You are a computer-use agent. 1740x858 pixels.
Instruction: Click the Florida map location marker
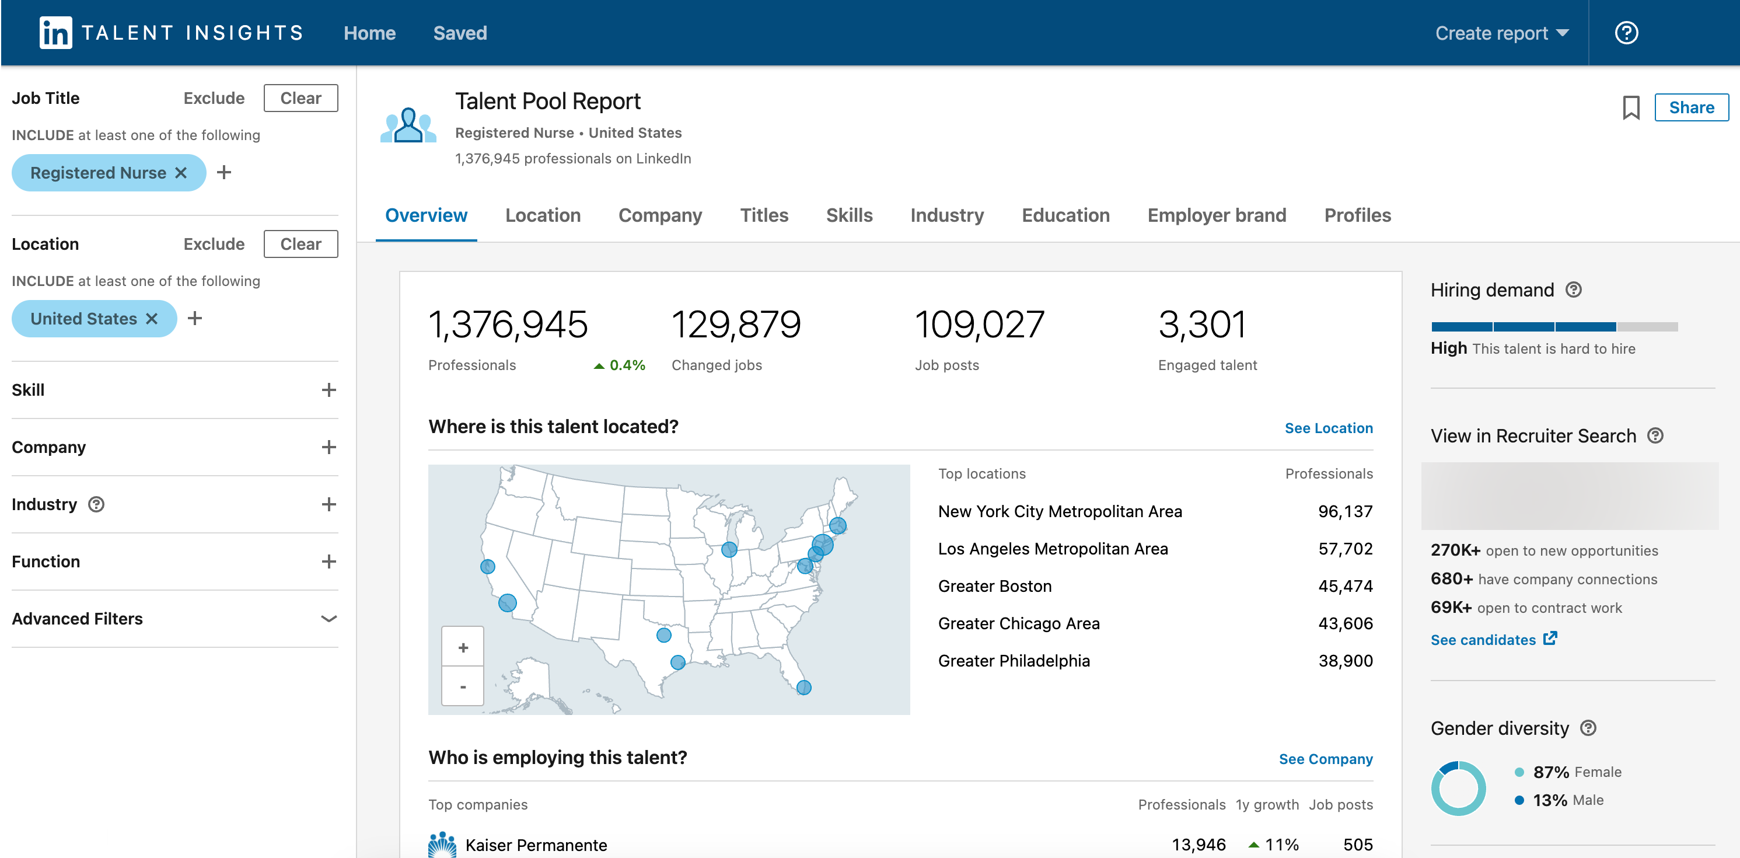[x=804, y=688]
